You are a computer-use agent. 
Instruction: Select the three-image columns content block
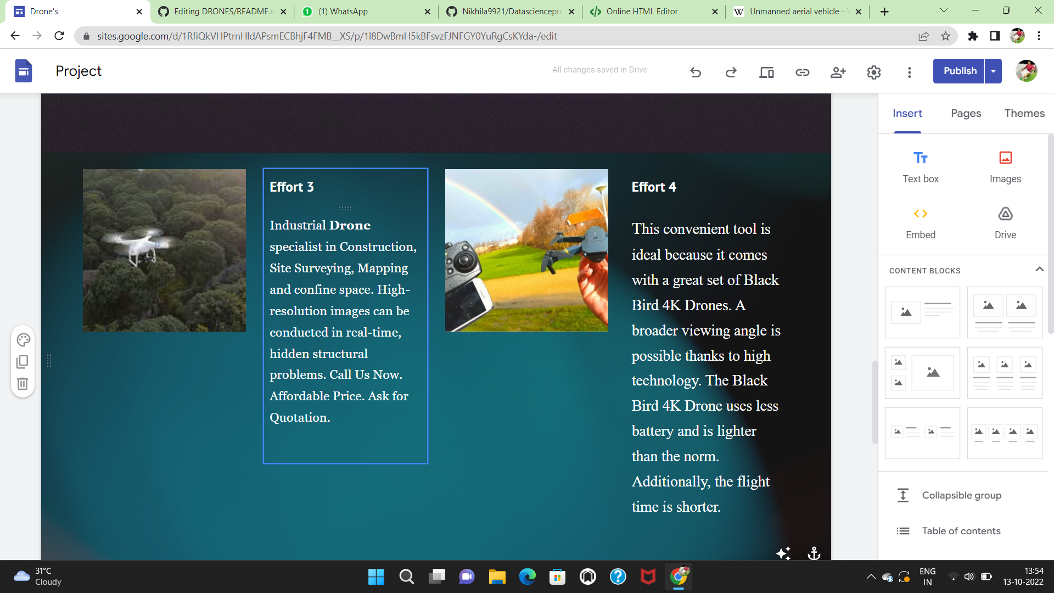[1005, 373]
